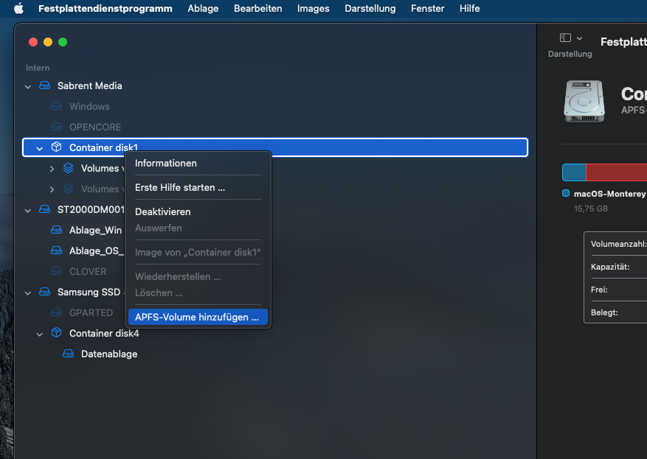Click the Windows volume disk icon
The height and width of the screenshot is (459, 647).
57,106
